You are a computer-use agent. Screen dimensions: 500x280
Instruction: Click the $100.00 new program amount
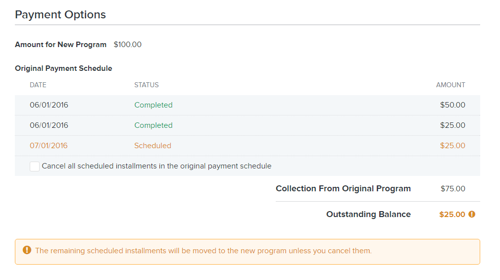coord(128,45)
